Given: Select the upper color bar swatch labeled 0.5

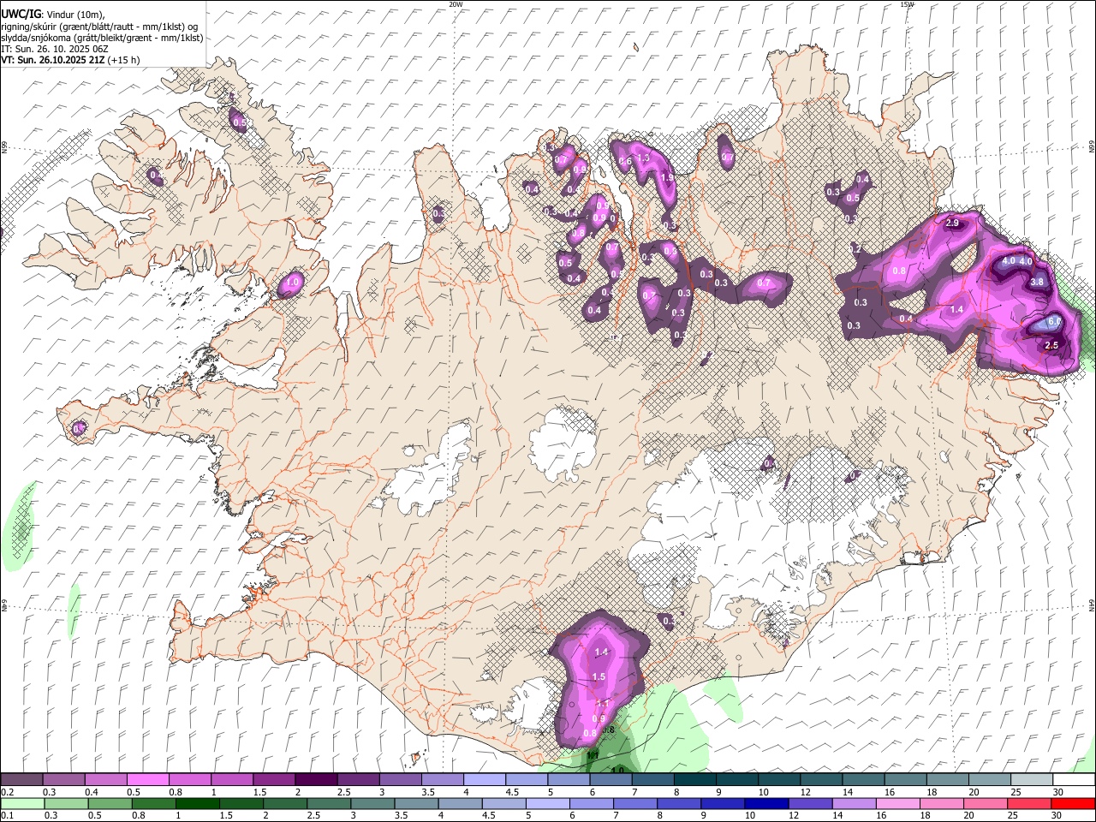Looking at the screenshot, I should [147, 779].
